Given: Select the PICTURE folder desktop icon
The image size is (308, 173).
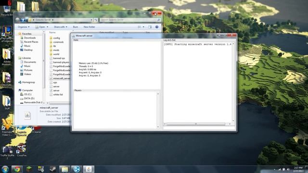Looking at the screenshot, I should click(7, 79).
